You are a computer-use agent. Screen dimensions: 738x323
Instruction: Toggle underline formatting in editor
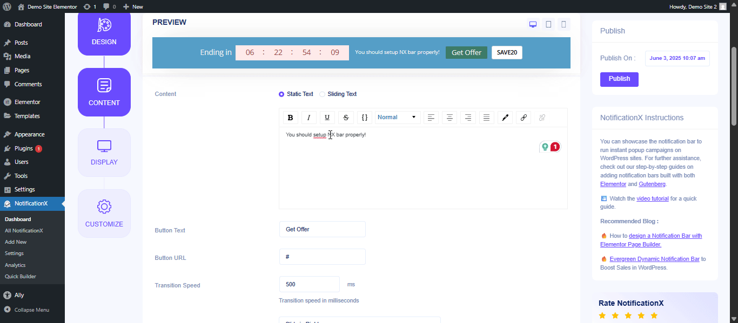327,118
